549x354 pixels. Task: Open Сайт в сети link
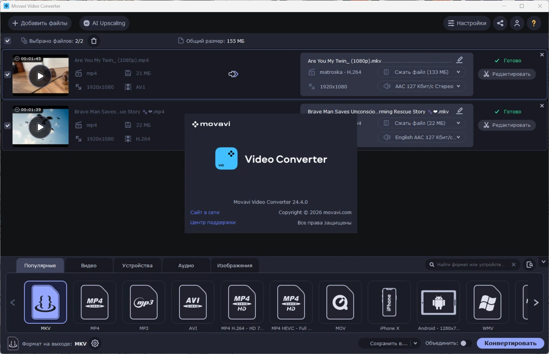[x=205, y=212]
